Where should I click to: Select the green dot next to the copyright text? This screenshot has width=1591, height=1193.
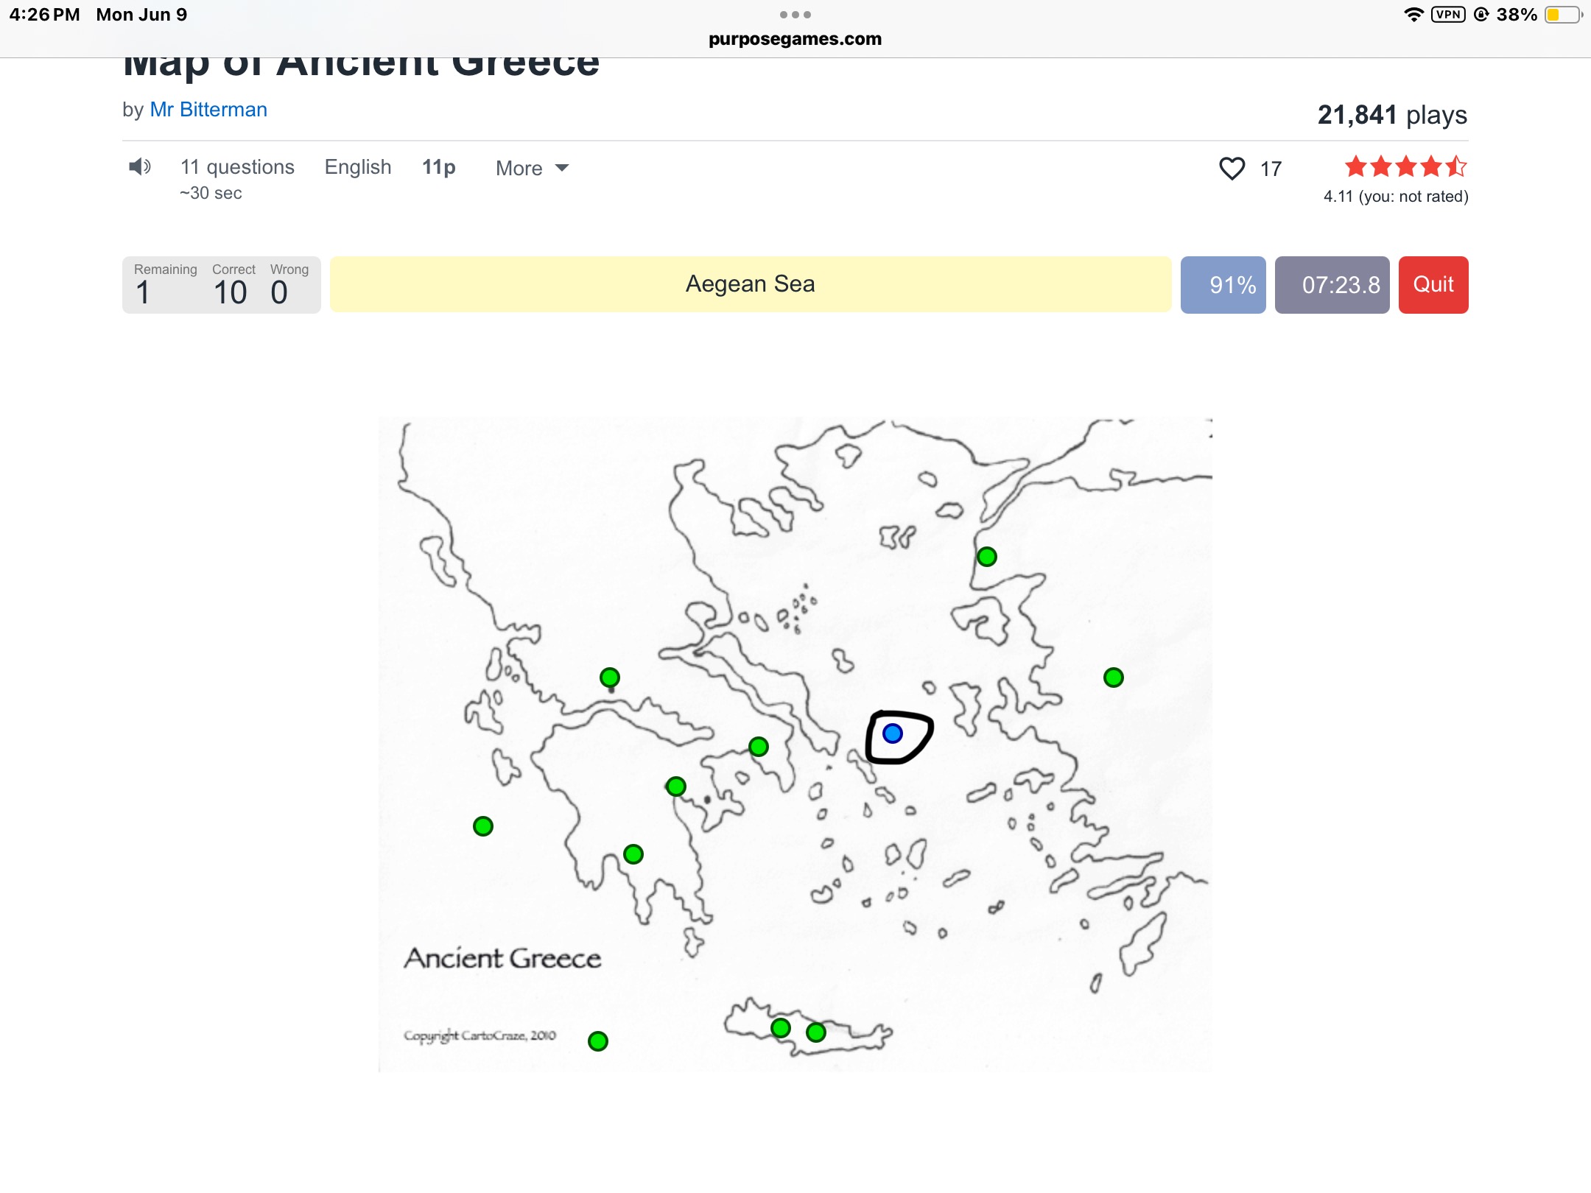click(597, 1041)
